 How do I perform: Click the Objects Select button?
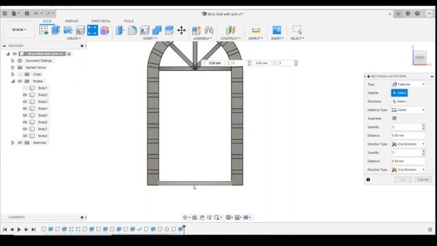pyautogui.click(x=399, y=93)
